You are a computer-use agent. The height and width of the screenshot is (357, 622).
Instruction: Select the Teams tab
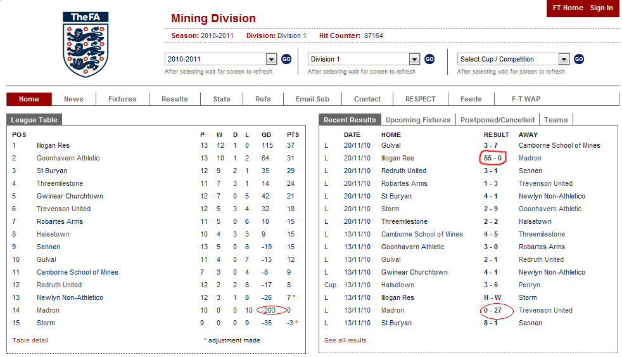coord(556,120)
